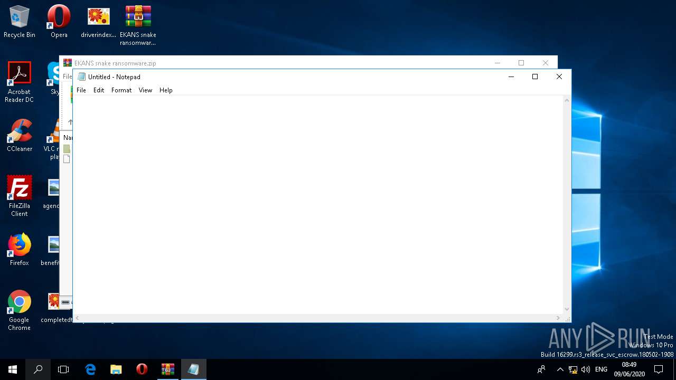Open the clock and date flyout

[629, 369]
